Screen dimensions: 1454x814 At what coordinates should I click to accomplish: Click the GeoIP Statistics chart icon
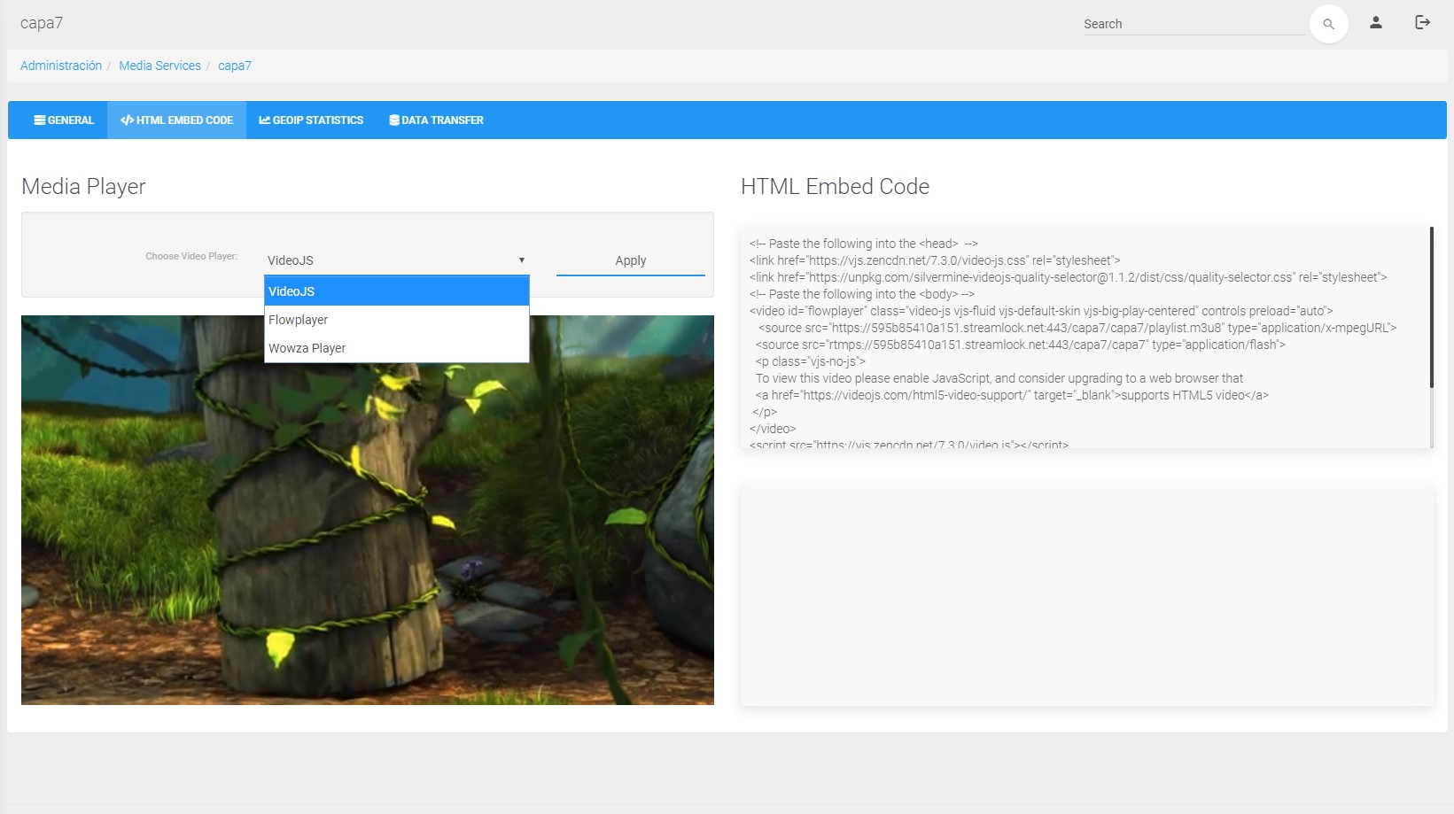pyautogui.click(x=264, y=120)
